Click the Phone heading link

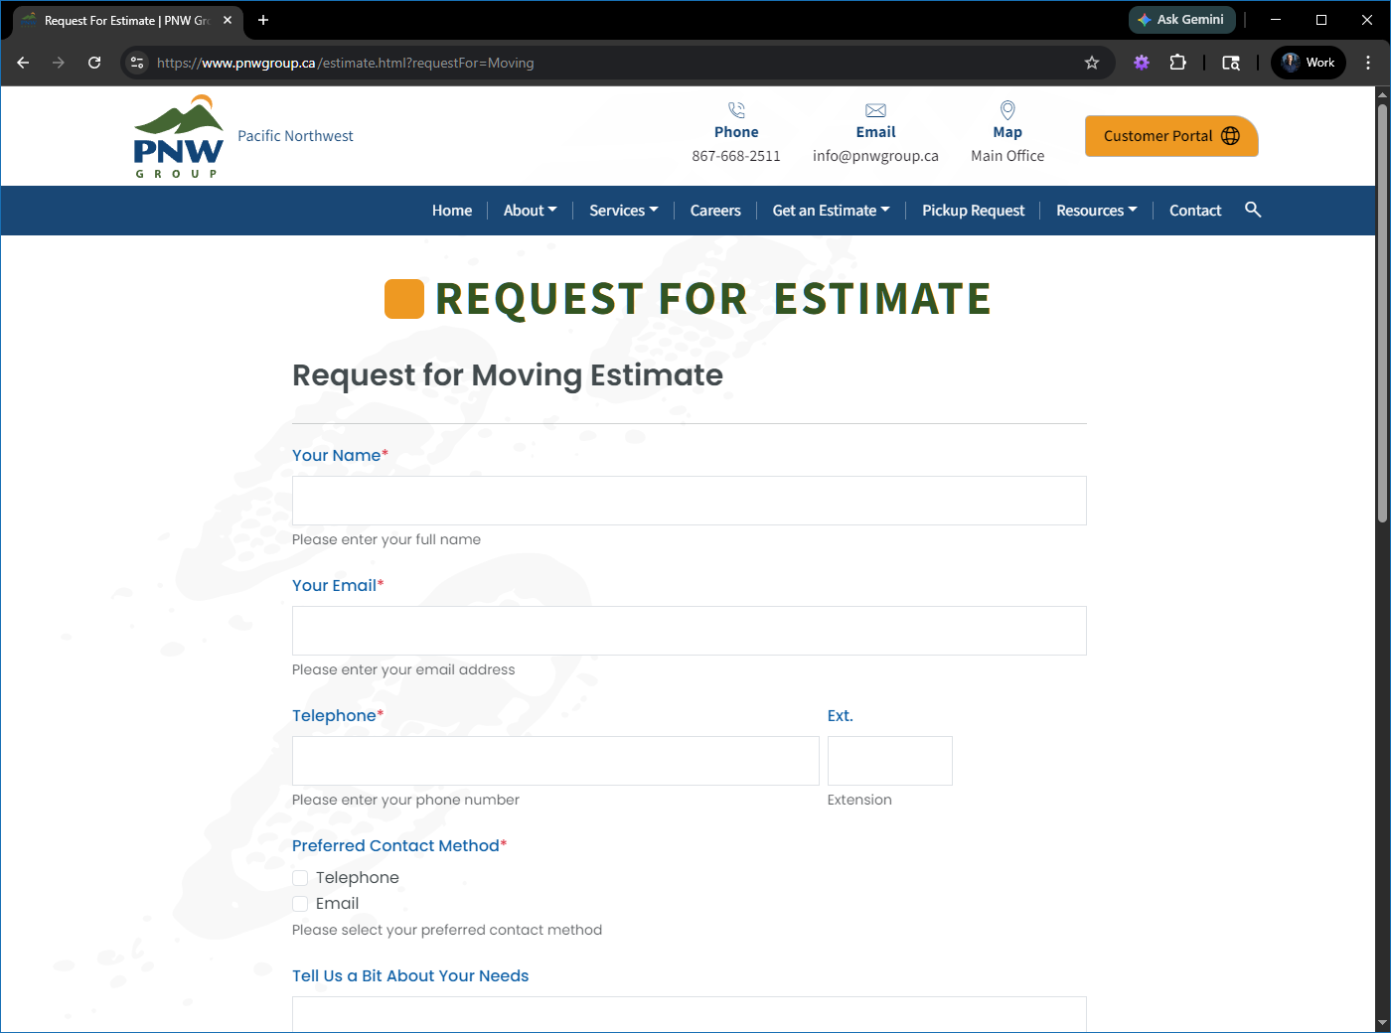click(736, 132)
